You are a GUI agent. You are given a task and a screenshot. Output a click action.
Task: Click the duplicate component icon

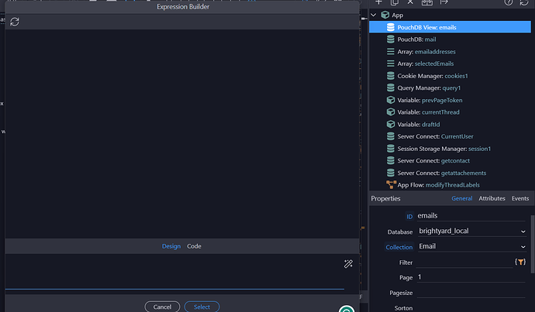click(x=395, y=2)
